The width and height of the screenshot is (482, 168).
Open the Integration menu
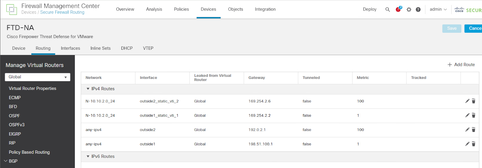[x=265, y=9]
